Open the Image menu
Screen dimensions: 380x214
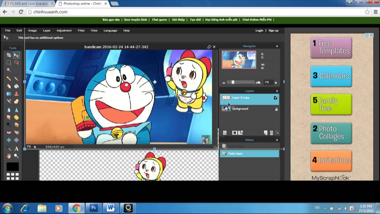pos(32,30)
